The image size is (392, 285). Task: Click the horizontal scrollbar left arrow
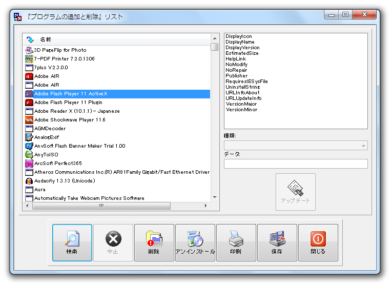click(x=27, y=206)
